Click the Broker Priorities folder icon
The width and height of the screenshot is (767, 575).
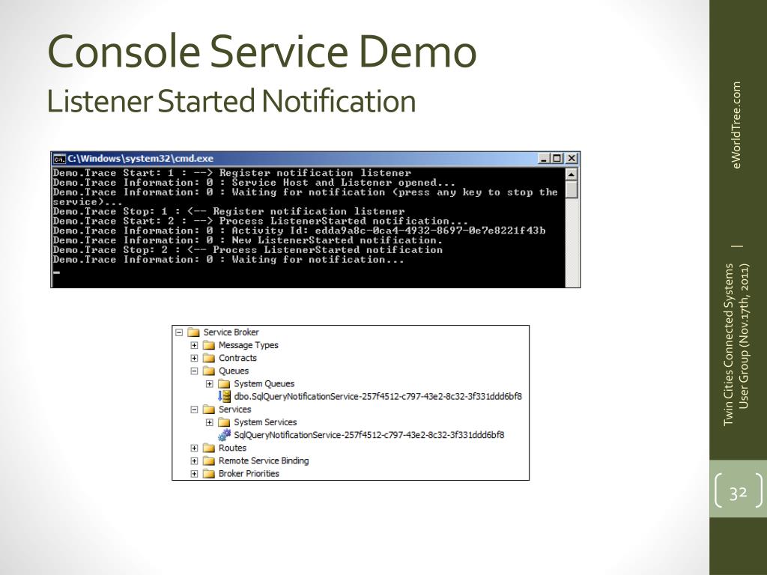[x=209, y=473]
